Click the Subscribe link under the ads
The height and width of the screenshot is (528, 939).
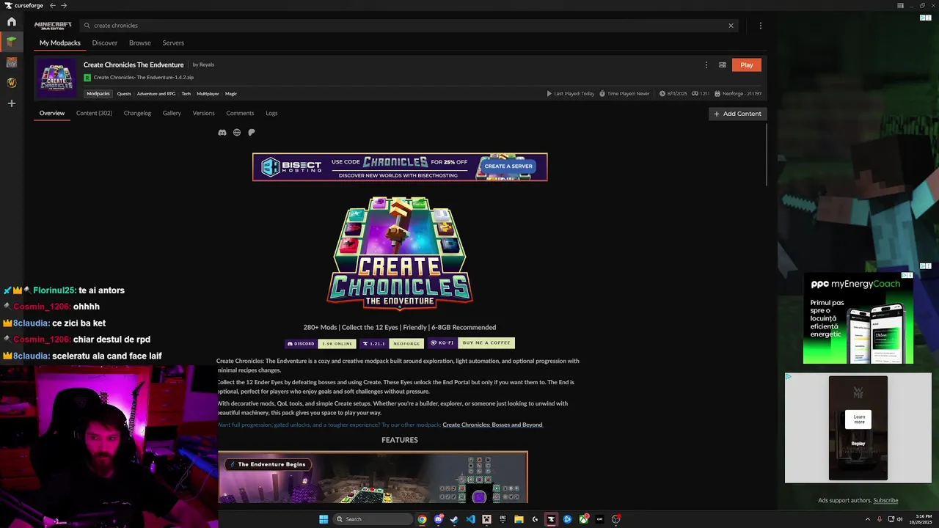click(x=885, y=500)
